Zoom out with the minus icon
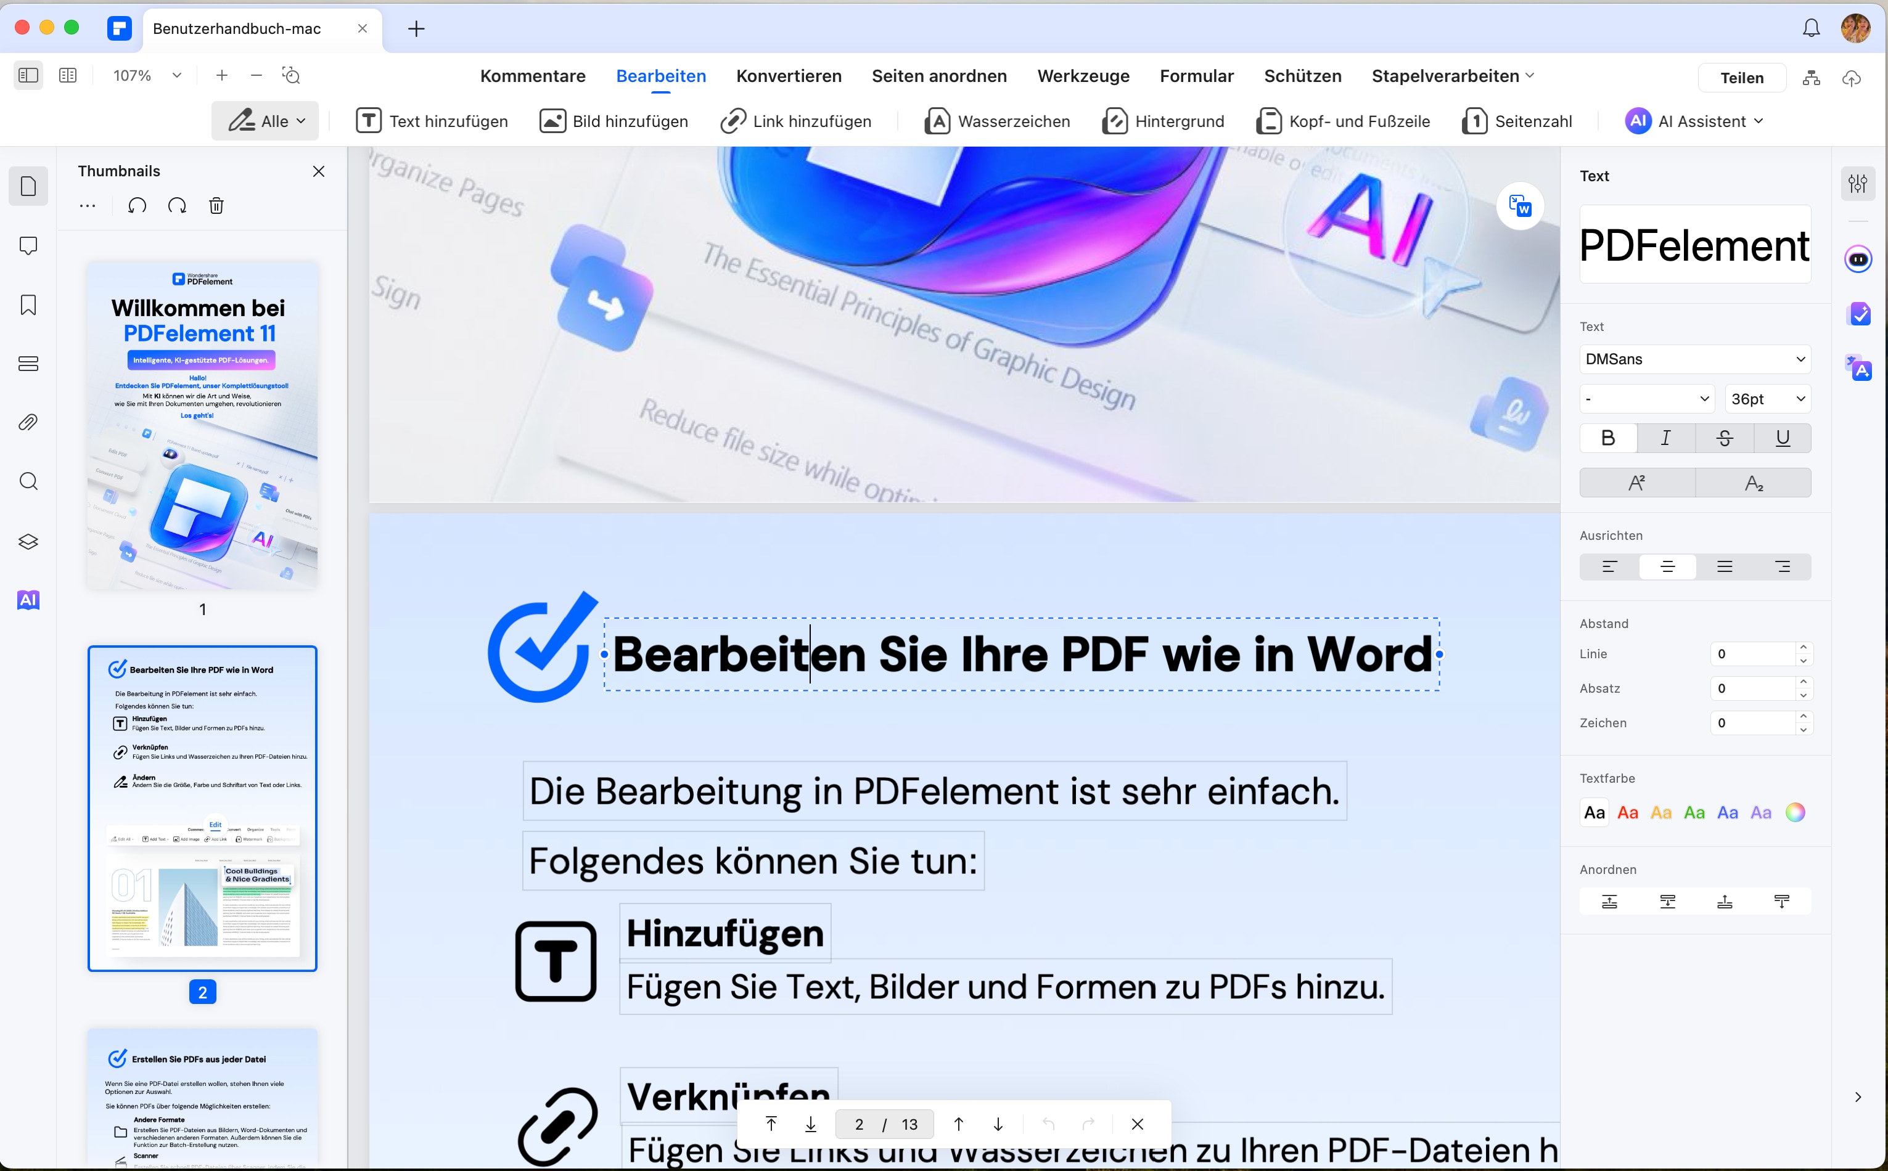The height and width of the screenshot is (1171, 1888). [257, 75]
